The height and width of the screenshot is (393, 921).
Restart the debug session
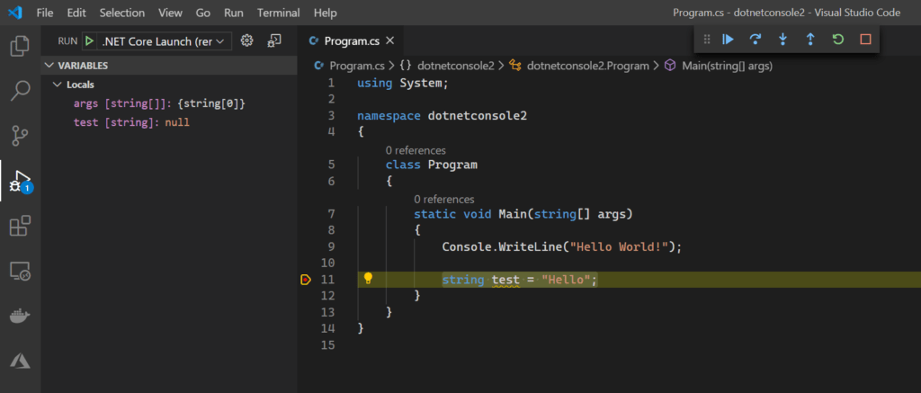pyautogui.click(x=837, y=40)
